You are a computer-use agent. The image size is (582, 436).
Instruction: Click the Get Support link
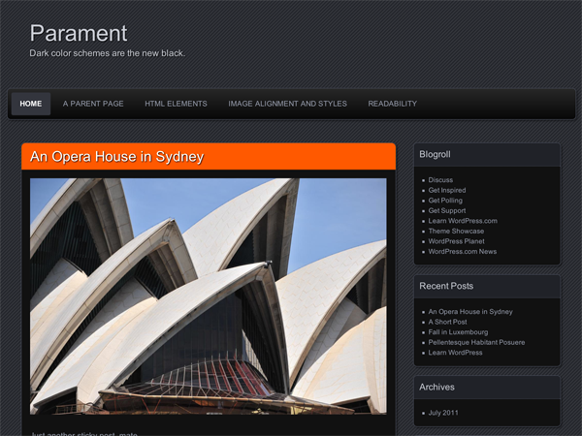pos(447,210)
